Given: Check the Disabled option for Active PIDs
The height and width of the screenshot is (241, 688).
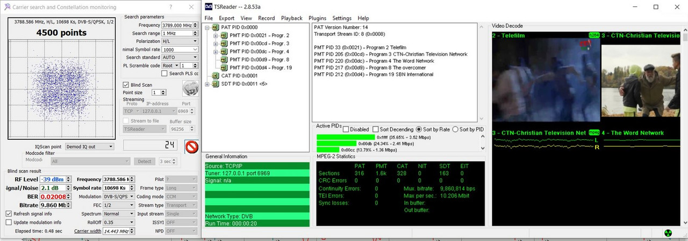Looking at the screenshot, I should coord(346,129).
